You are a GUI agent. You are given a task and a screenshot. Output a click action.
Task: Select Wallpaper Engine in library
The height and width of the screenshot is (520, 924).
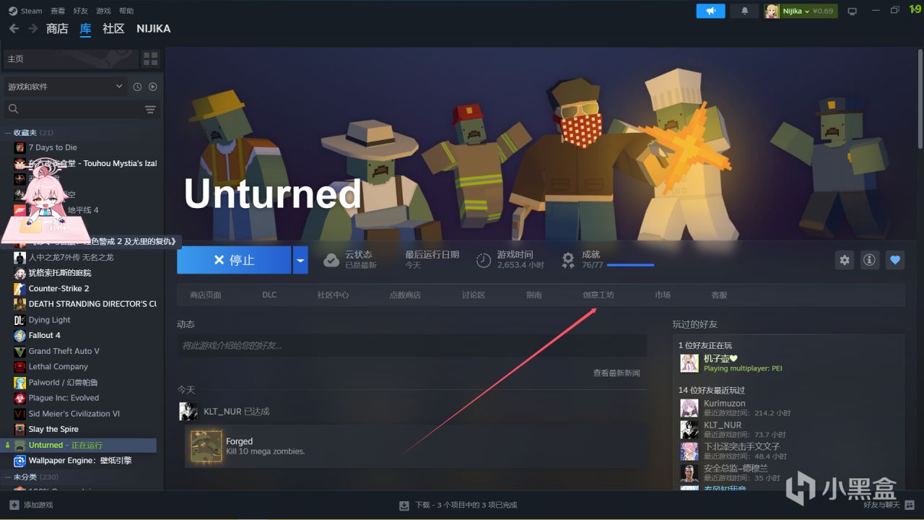[80, 461]
